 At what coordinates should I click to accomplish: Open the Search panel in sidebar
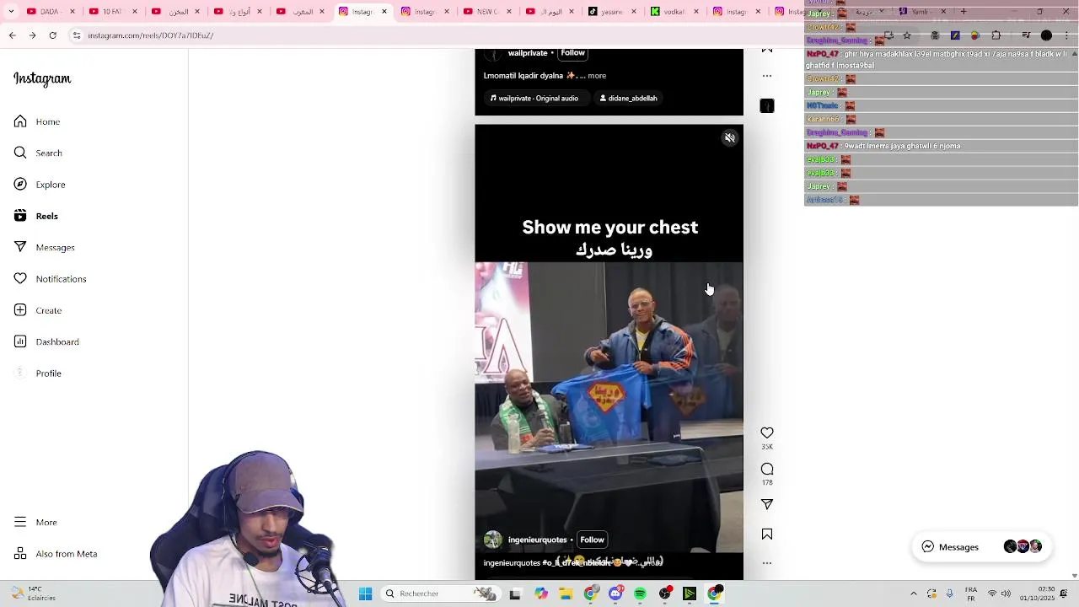(38, 153)
